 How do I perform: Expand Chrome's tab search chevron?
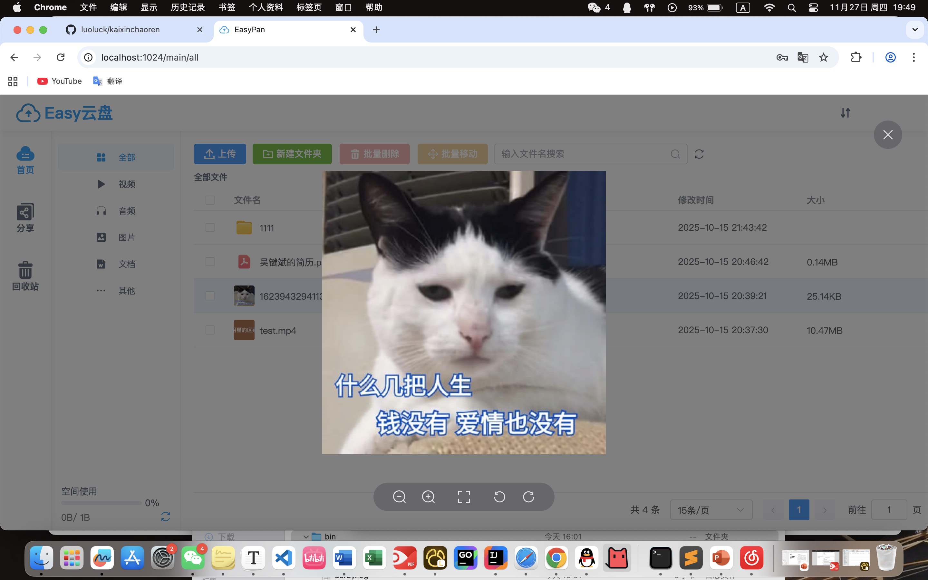914,30
